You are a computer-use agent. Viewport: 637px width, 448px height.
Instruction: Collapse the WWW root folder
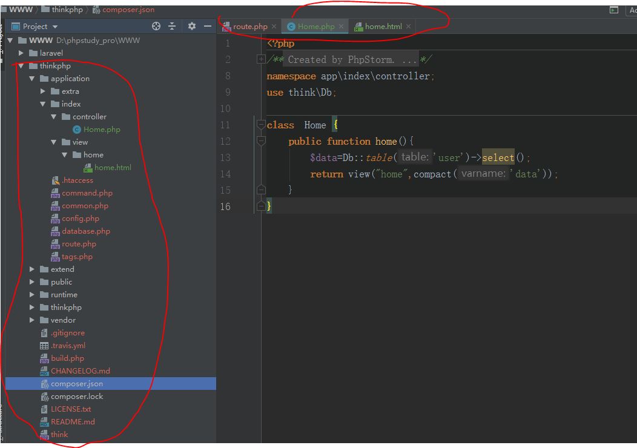point(10,41)
